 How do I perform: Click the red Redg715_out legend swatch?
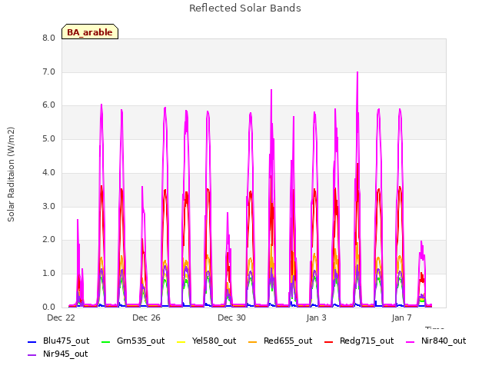(x=328, y=341)
